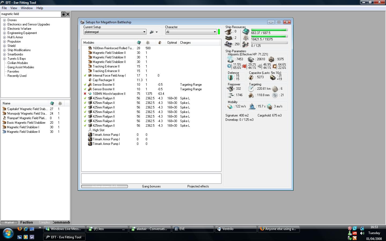Click the drone bay icon in Ship Resources

point(246,44)
